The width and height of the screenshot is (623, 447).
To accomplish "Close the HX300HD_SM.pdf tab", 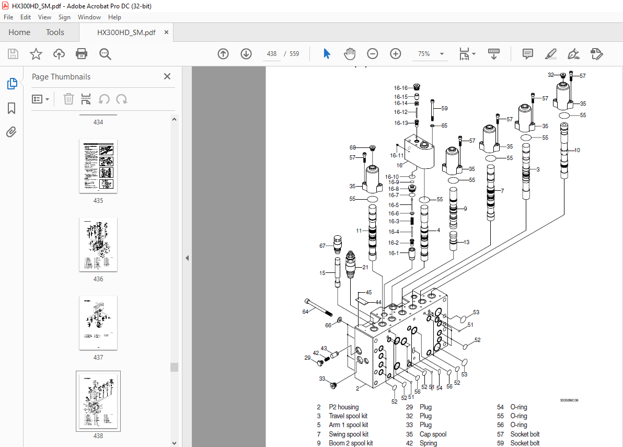I will pos(167,32).
